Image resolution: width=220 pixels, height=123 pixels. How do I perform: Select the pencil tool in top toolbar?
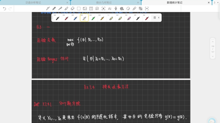(x=54, y=9)
